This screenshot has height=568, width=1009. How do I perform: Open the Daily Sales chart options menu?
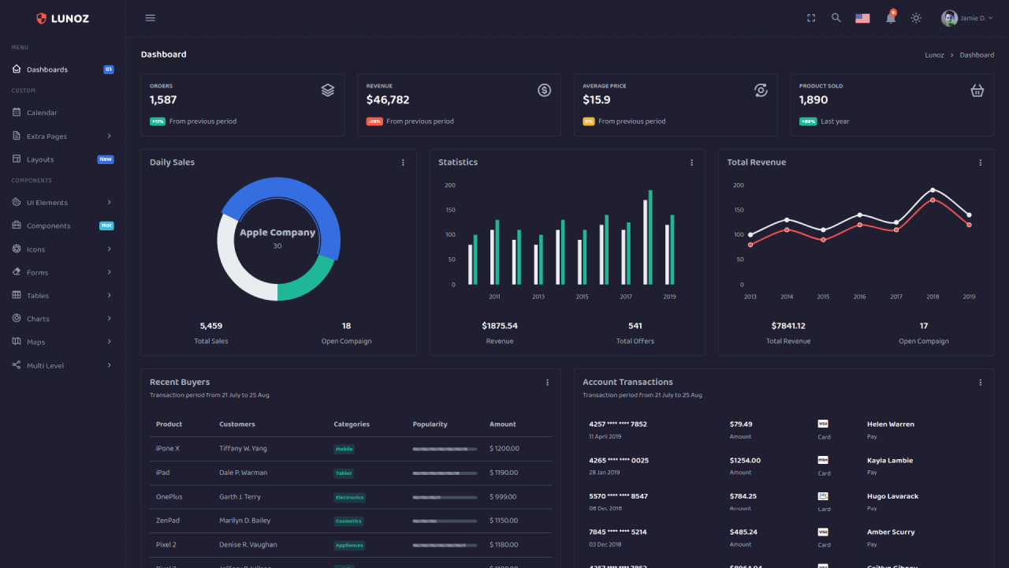pyautogui.click(x=403, y=162)
